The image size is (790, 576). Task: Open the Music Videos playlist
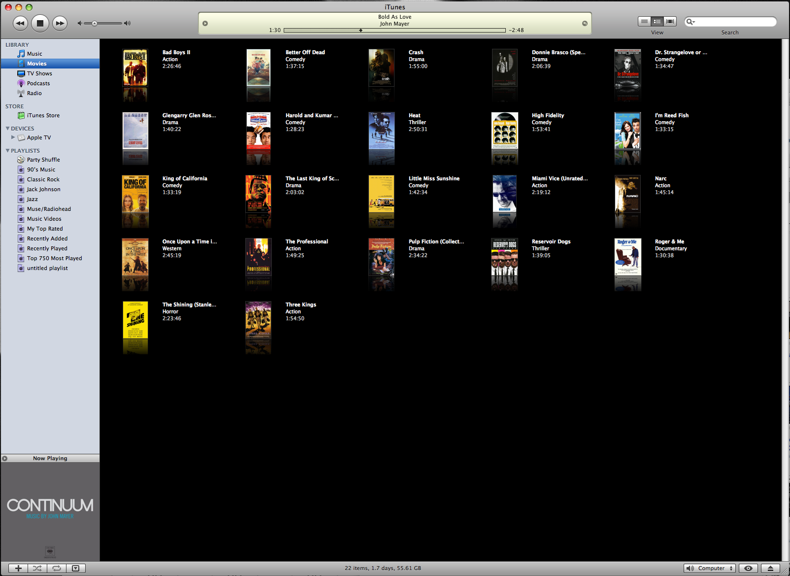click(44, 219)
